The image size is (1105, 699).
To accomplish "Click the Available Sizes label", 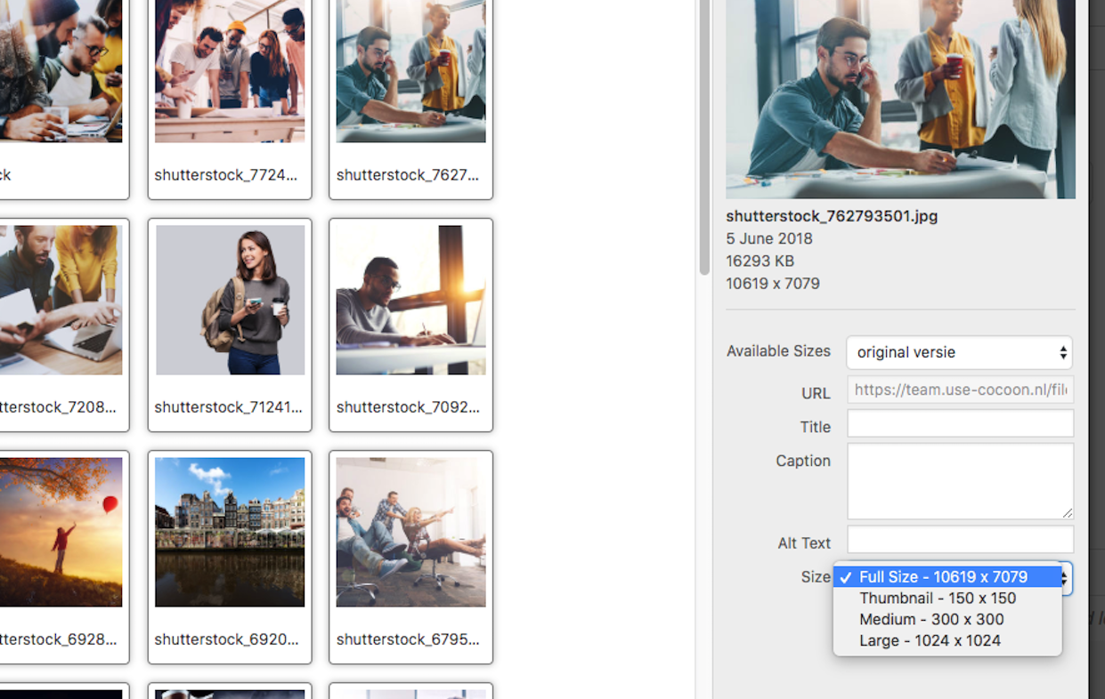I will [x=778, y=351].
